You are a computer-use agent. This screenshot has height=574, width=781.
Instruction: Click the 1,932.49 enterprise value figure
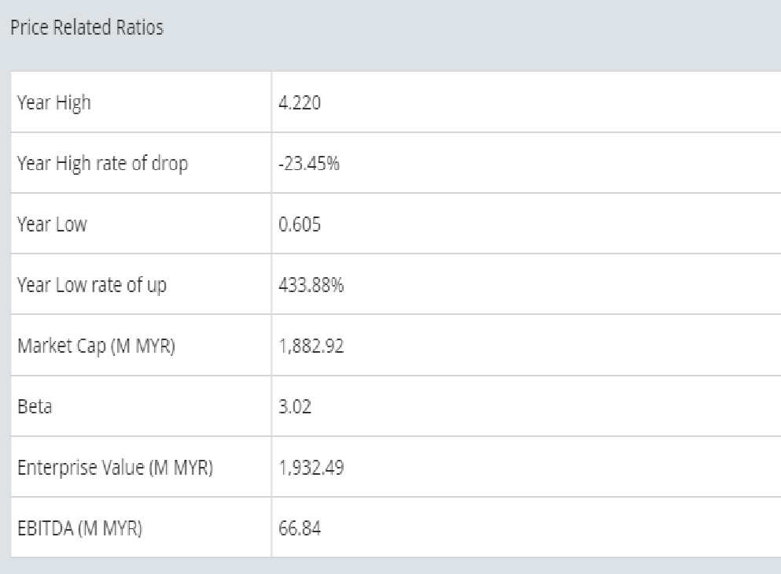pyautogui.click(x=311, y=467)
